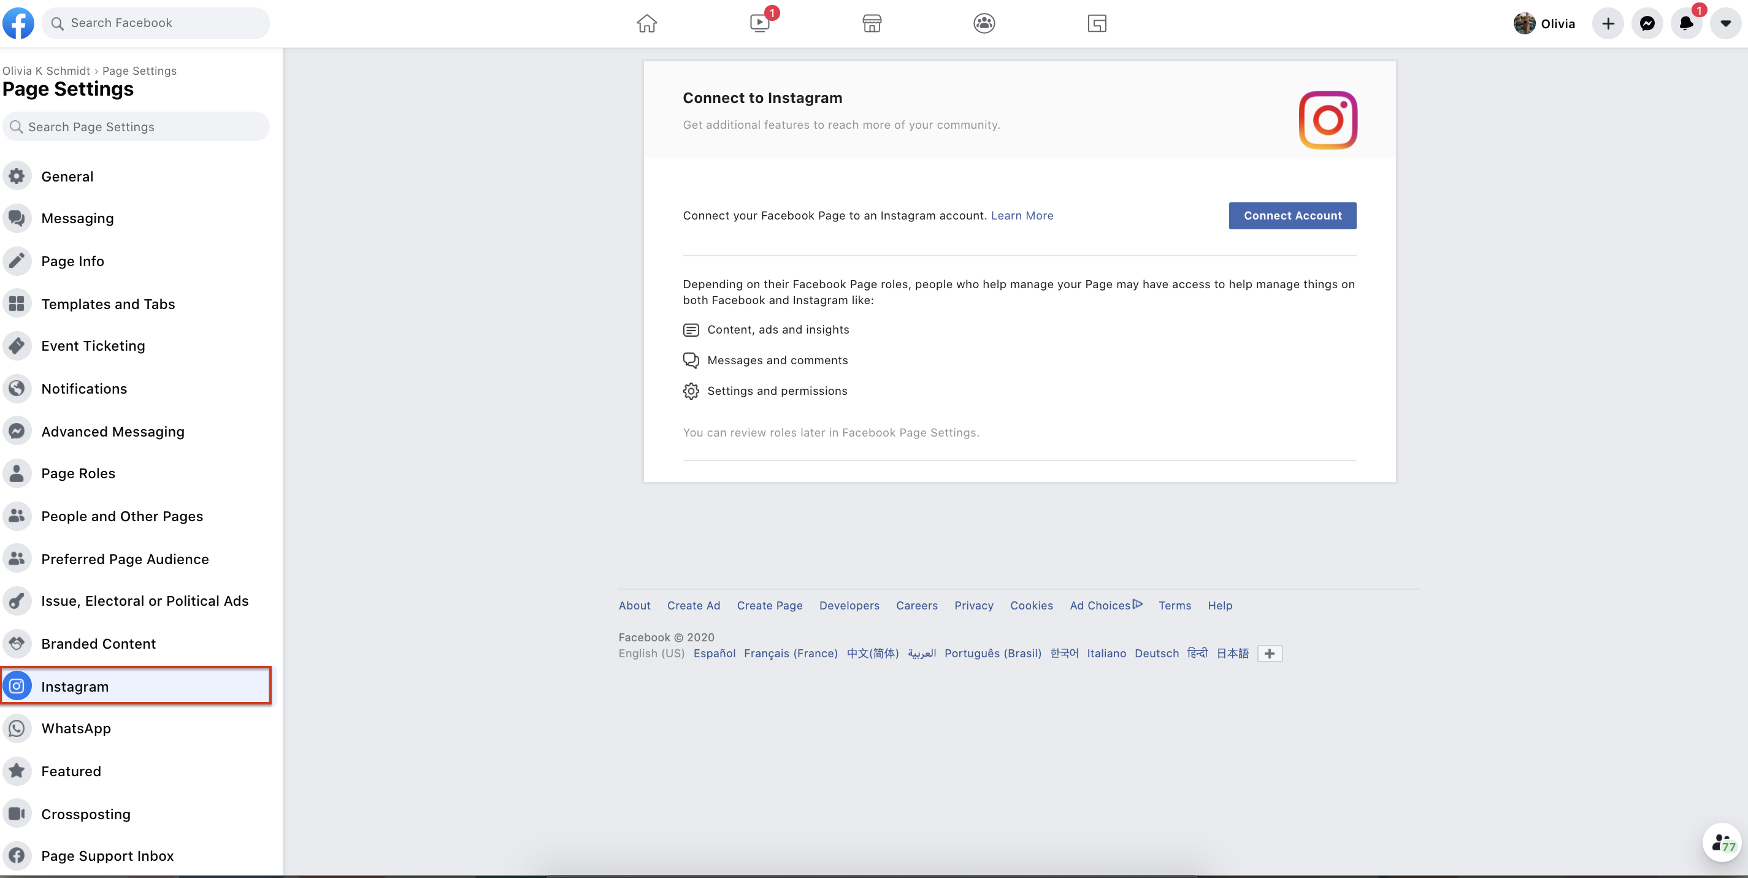Open the Create Page footer link
1748x878 pixels.
point(770,606)
